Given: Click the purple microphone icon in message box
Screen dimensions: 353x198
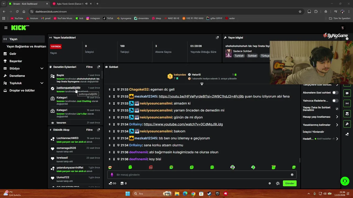Looking at the screenshot, I should click(x=112, y=175).
